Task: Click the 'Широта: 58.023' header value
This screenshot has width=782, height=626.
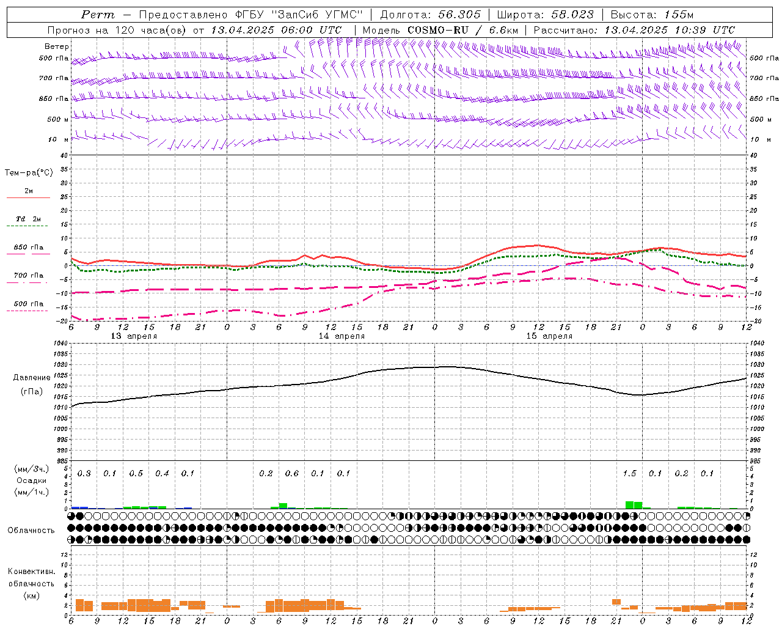Action: tap(545, 15)
